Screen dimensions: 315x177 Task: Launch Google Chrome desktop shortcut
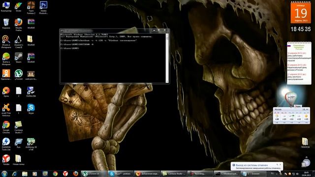click(6, 127)
